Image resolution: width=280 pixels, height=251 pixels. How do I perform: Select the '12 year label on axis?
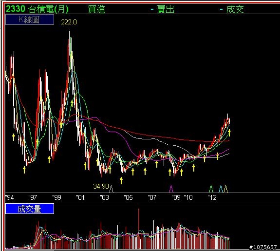coord(212,197)
